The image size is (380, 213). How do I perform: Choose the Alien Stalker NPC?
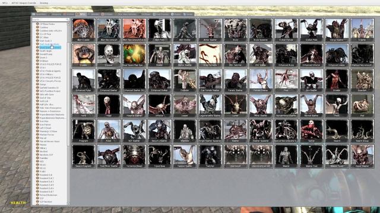185,30
